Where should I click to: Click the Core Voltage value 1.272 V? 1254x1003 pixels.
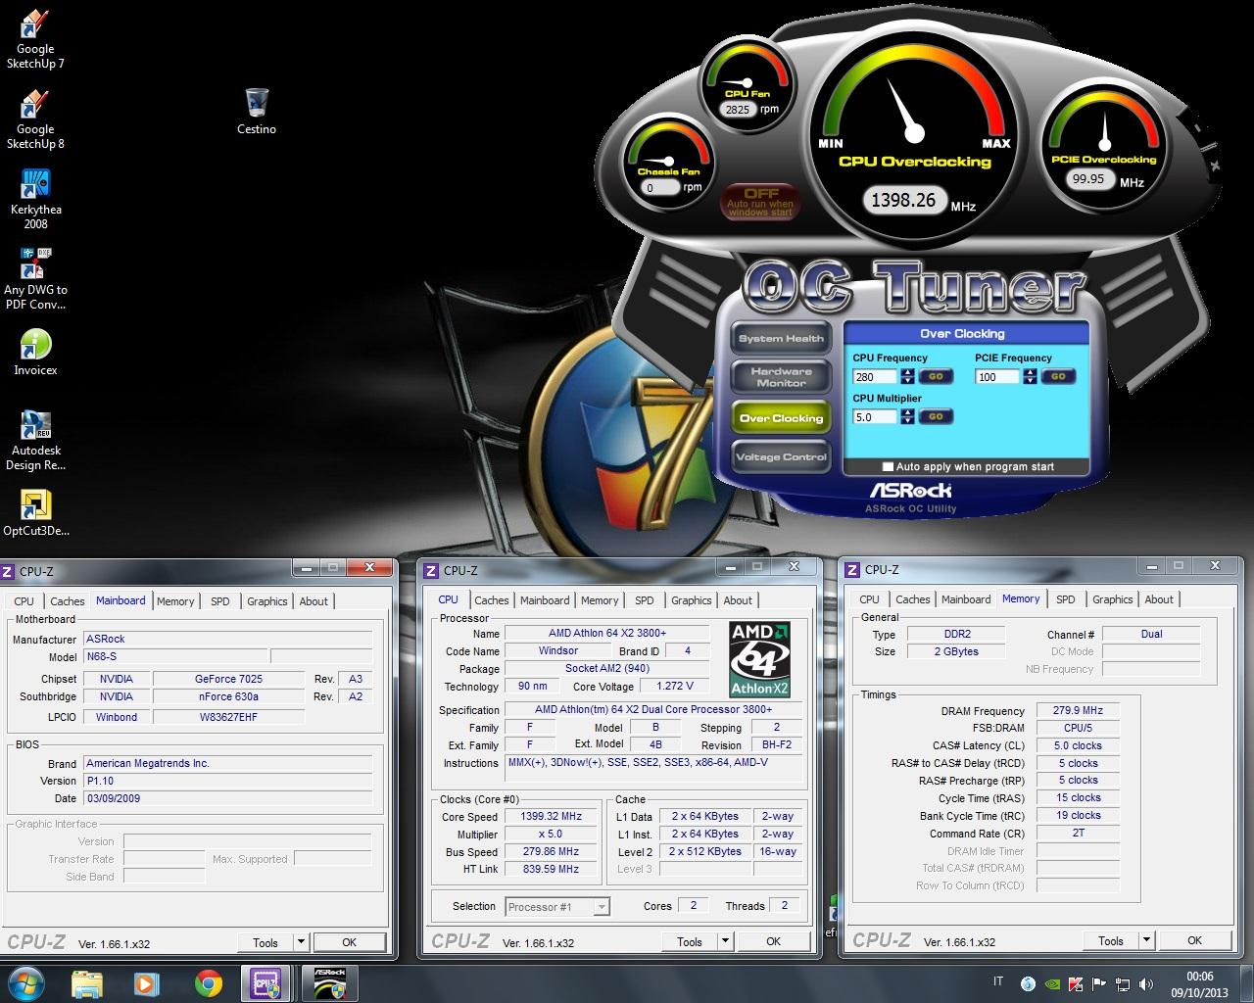(675, 686)
